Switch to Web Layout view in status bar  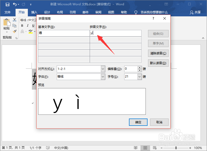tap(155, 148)
